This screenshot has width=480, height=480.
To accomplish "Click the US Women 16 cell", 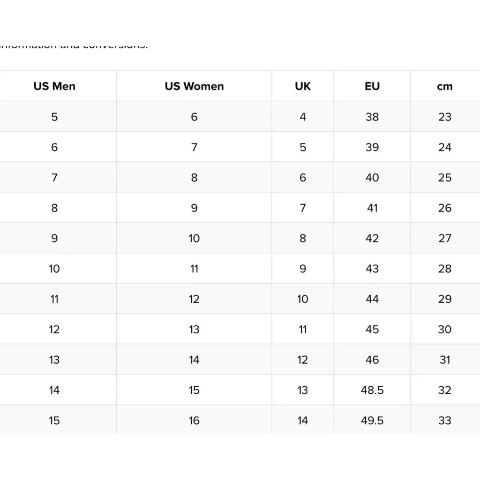I will pyautogui.click(x=194, y=420).
